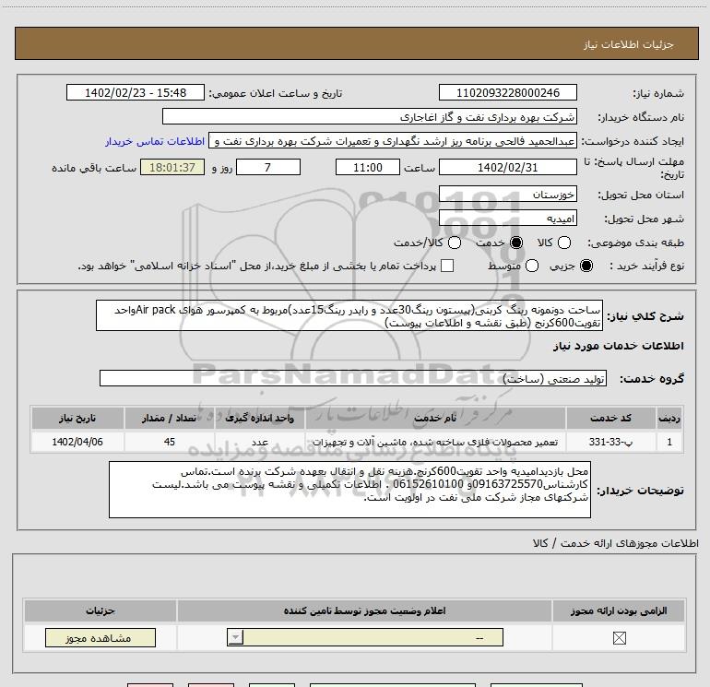Click the اعلام وضعیت مجوز header
Image resolution: width=710 pixels, height=687 pixels.
[x=364, y=610]
